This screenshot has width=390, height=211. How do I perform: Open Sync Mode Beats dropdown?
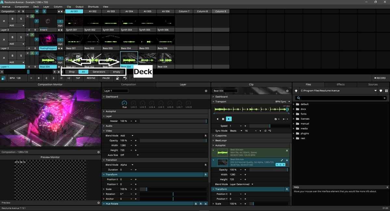pyautogui.click(x=236, y=131)
